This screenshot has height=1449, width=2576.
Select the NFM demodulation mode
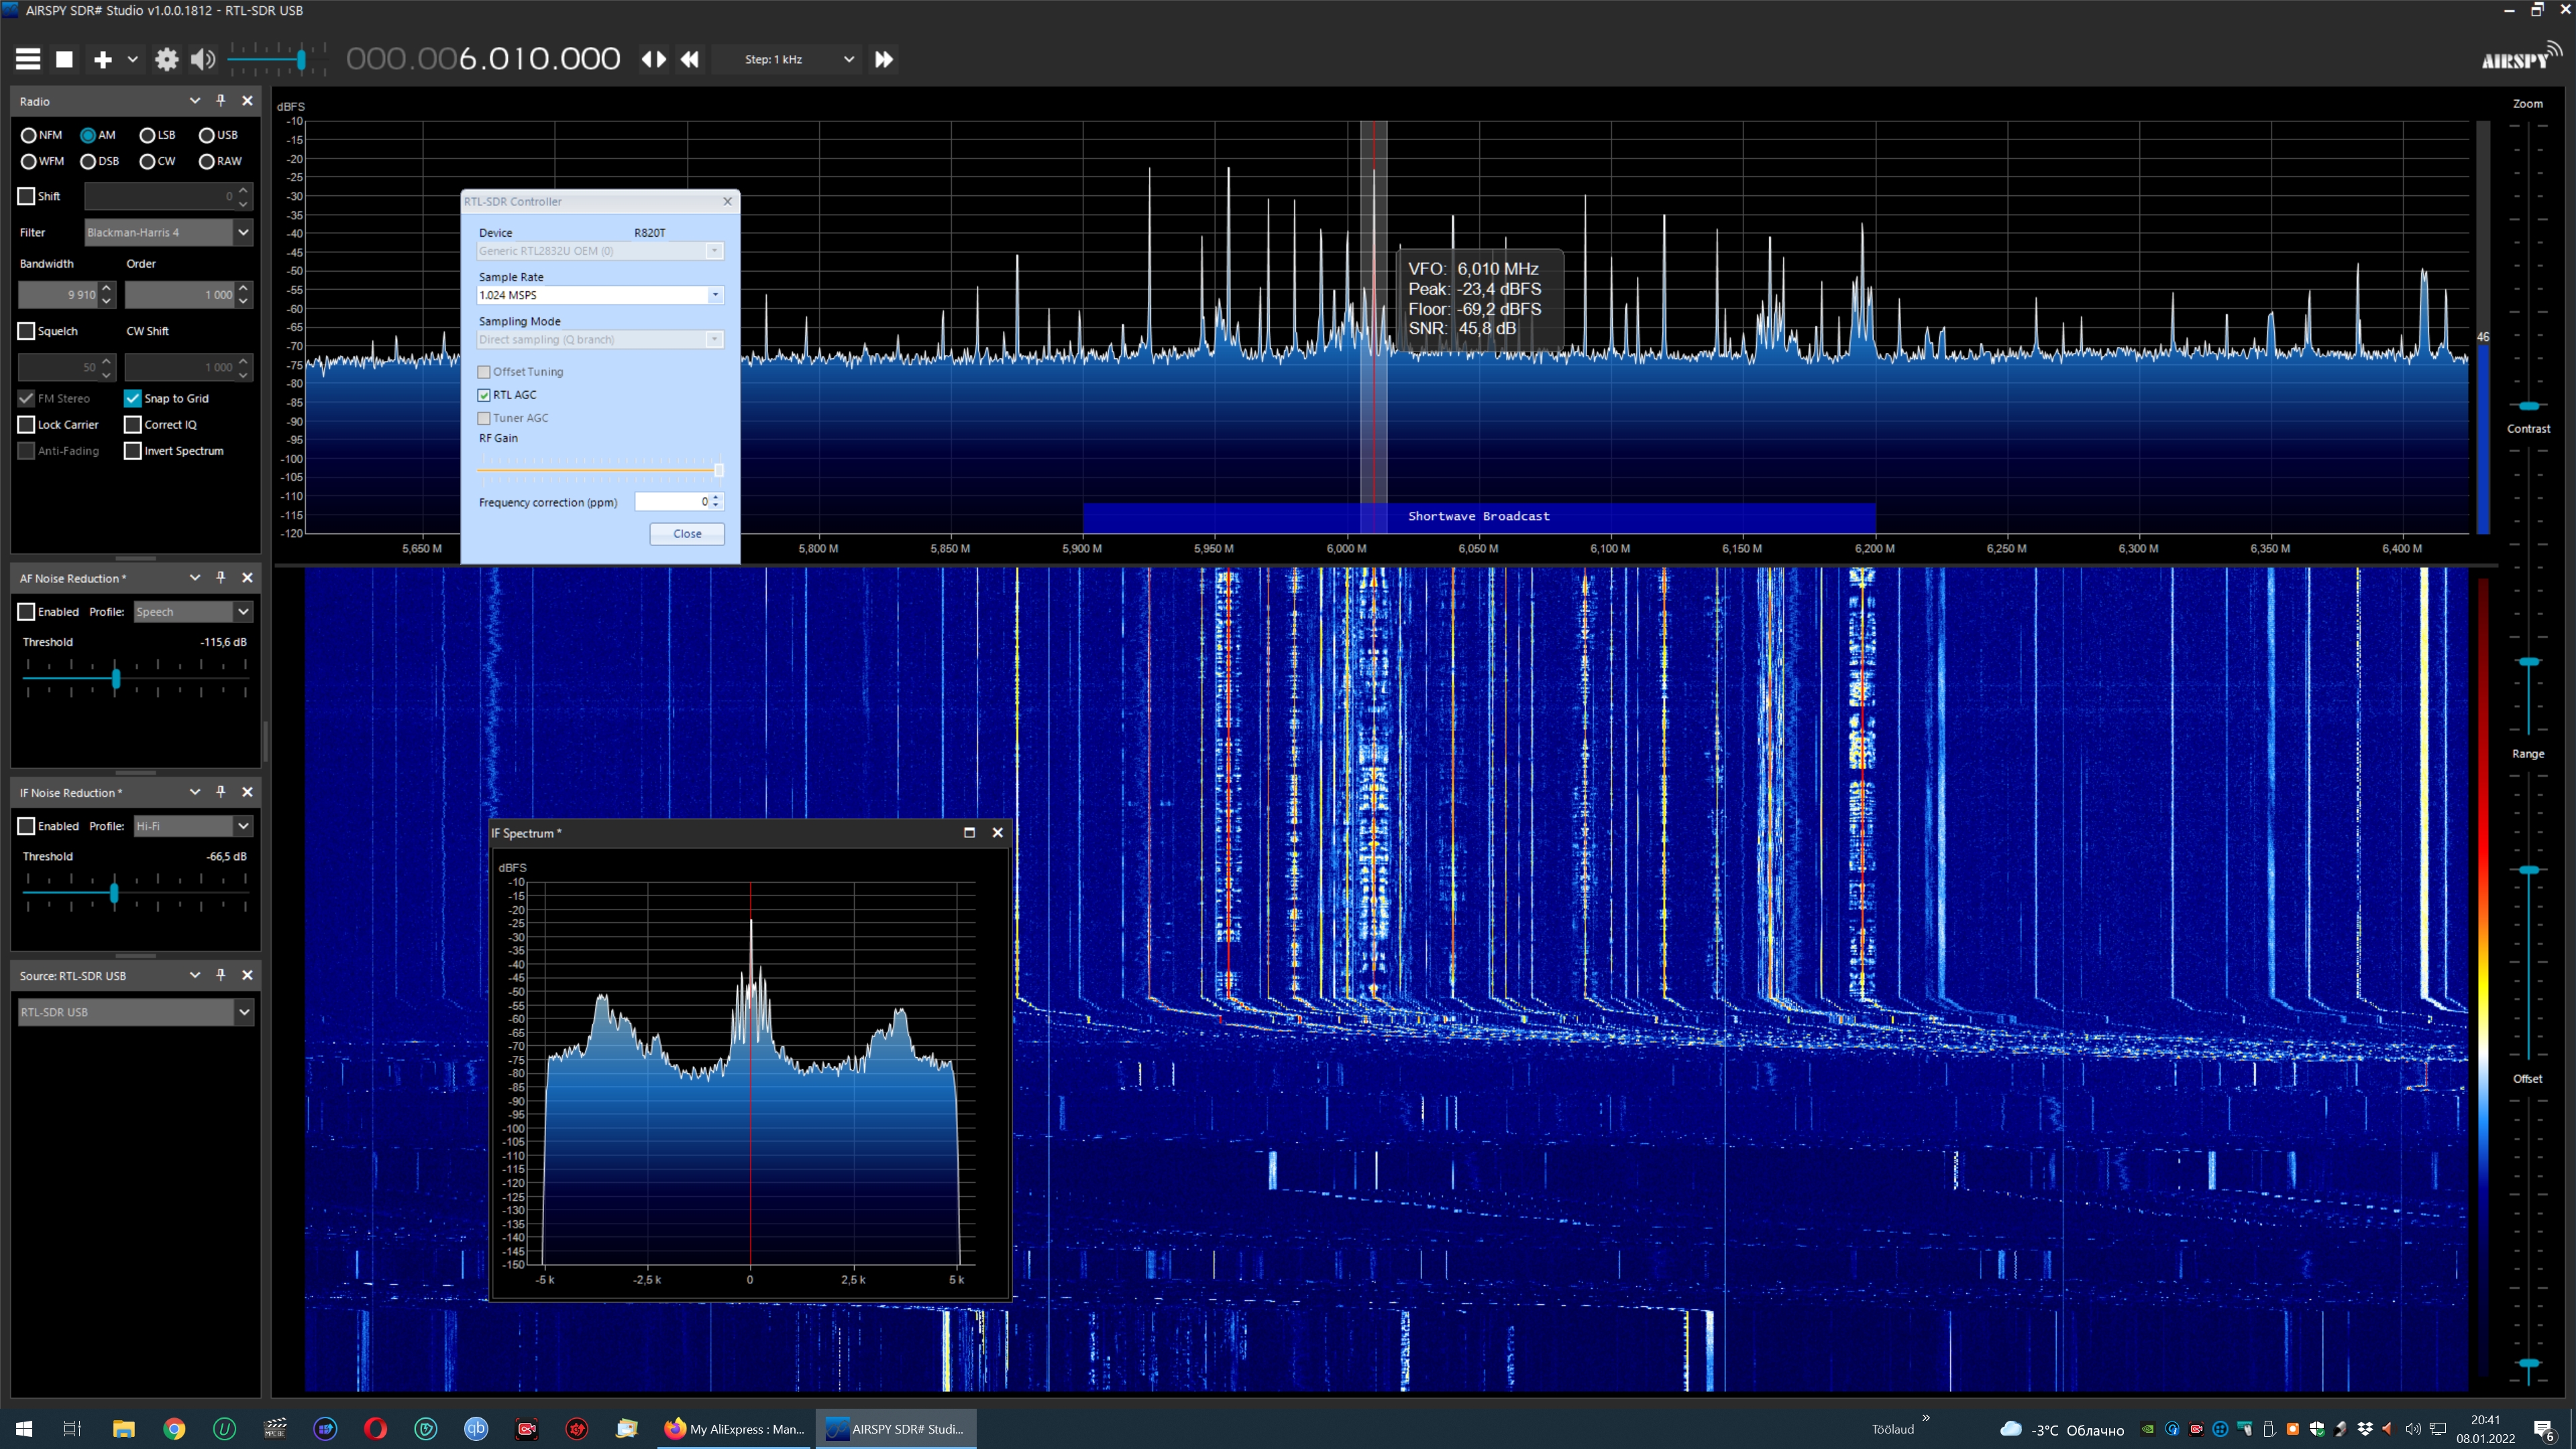tap(41, 135)
